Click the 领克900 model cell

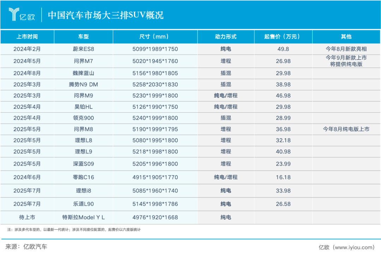tap(83, 118)
